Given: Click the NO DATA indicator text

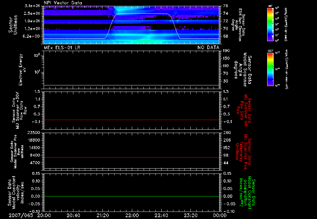Looking at the screenshot, I should [208, 47].
